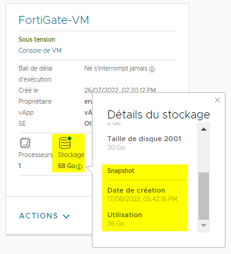The image size is (231, 254).
Task: Click the Sous tension status text
Action: point(37,39)
